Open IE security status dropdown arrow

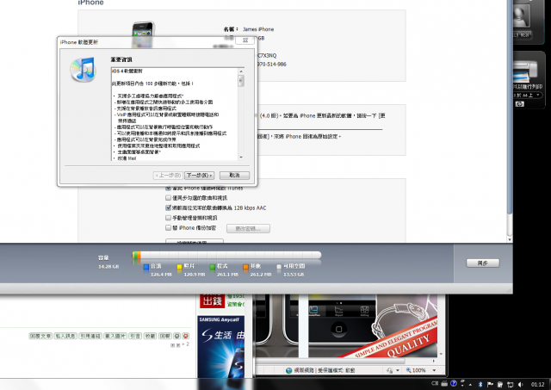point(398,370)
